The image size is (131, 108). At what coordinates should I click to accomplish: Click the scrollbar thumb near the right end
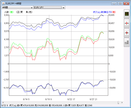[118, 103]
